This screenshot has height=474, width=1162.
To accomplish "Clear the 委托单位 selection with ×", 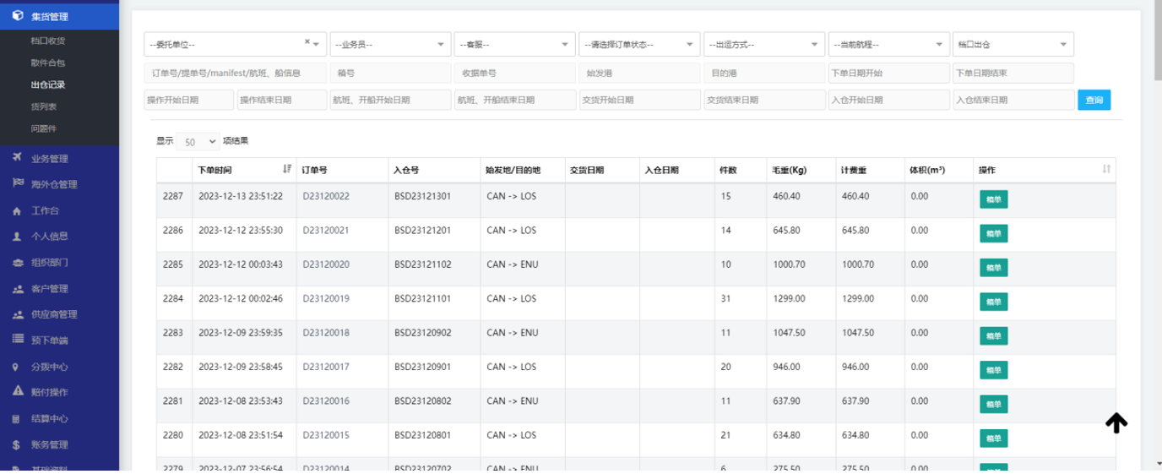I will coord(307,41).
